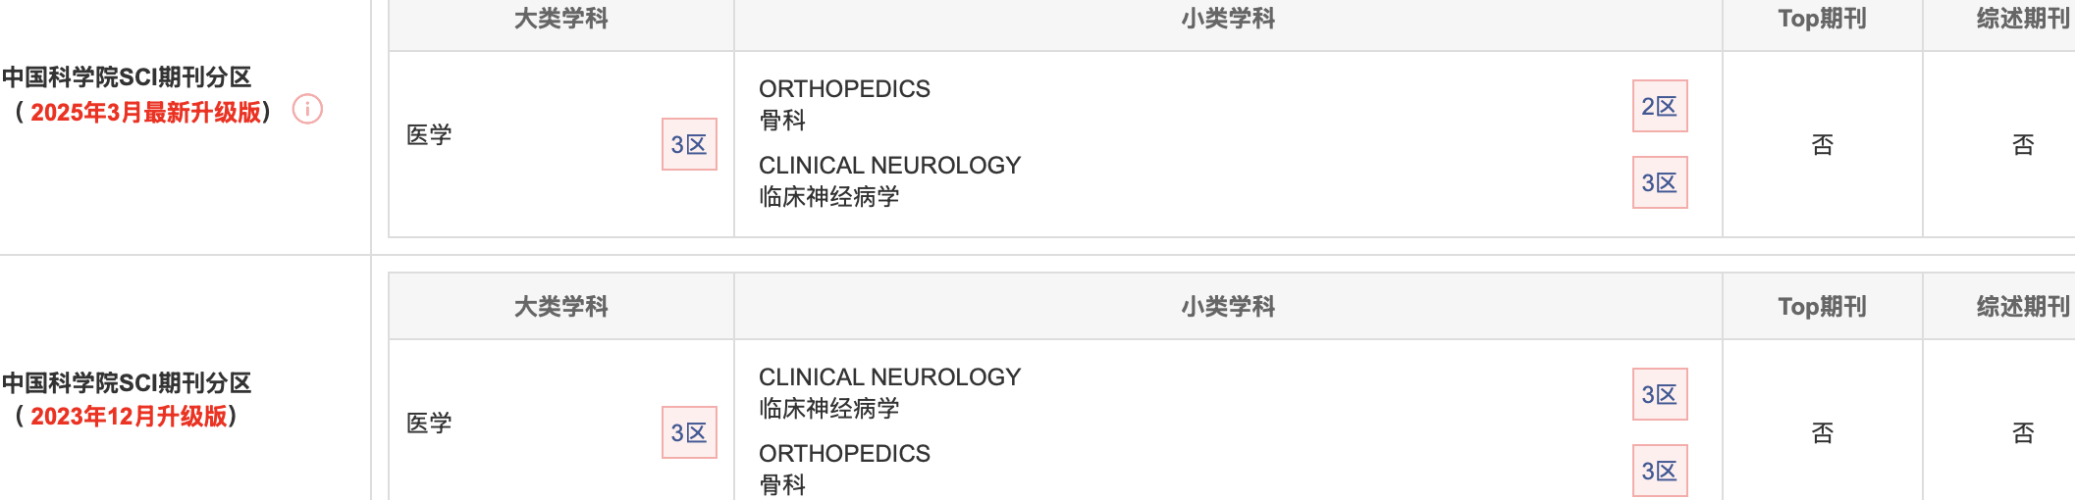
Task: Click the 否 value under Top期刊 in 2025 table
Action: coord(1823,145)
